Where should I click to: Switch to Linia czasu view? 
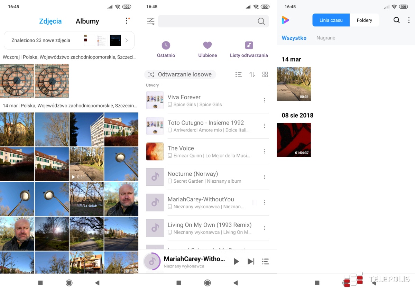(x=331, y=20)
